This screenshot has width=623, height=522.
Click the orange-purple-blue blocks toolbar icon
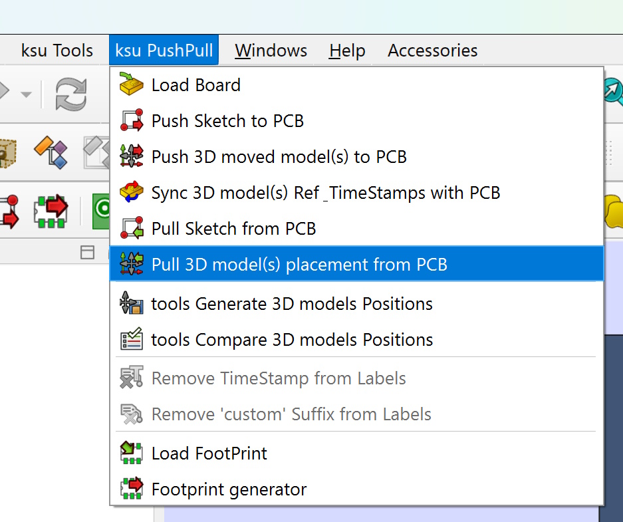pos(51,152)
